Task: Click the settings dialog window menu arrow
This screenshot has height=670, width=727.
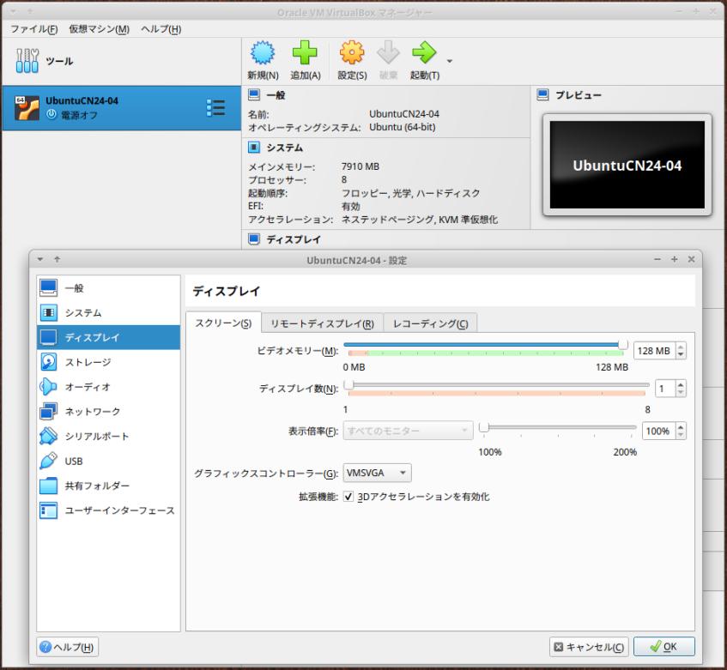Action: [40, 259]
